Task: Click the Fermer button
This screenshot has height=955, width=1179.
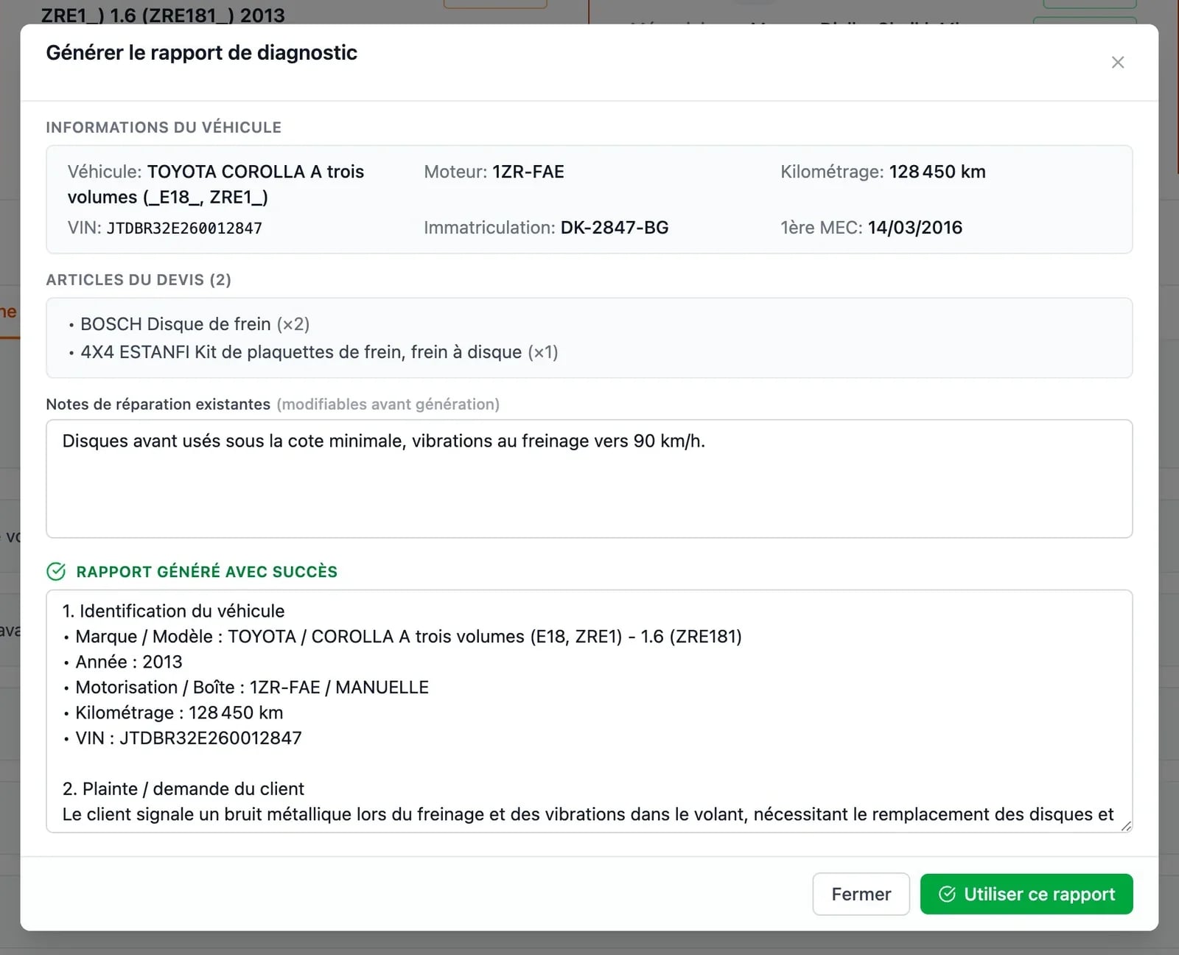Action: [x=861, y=894]
